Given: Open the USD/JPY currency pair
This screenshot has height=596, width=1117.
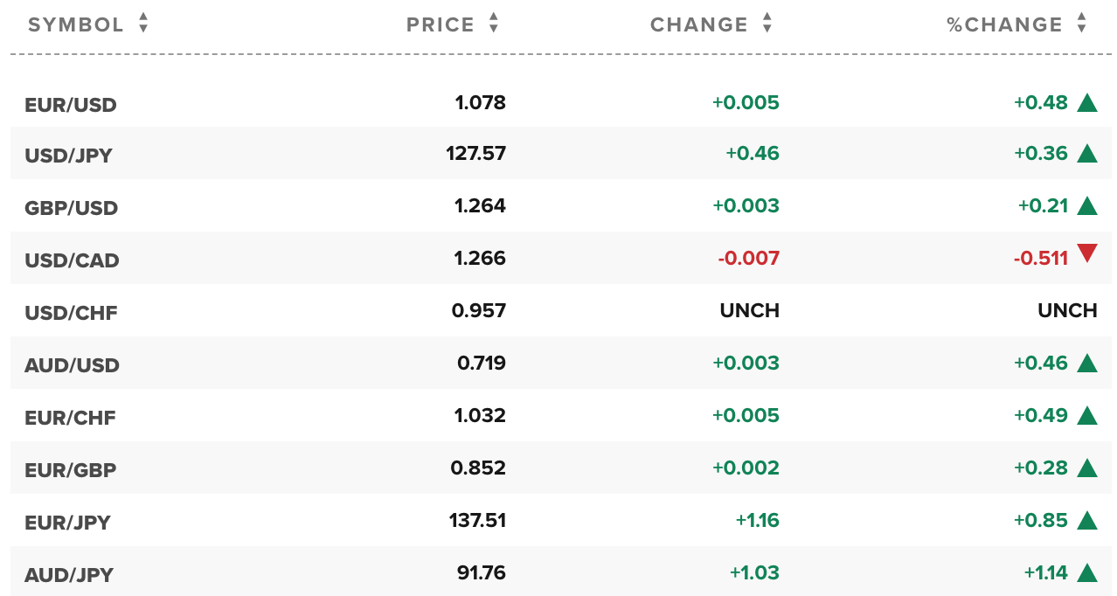Looking at the screenshot, I should click(x=69, y=156).
